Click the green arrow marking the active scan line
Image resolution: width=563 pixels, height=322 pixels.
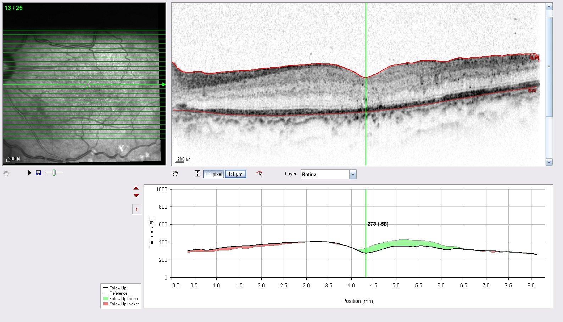[163, 84]
